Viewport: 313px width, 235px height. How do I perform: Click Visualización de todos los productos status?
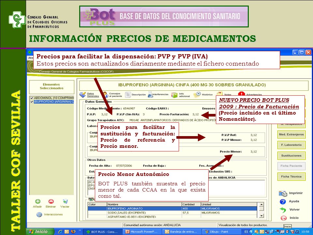coord(243,225)
